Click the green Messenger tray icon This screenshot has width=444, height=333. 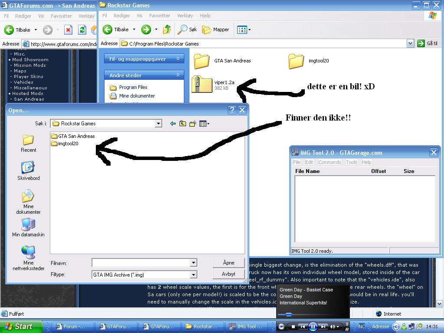pos(404,327)
